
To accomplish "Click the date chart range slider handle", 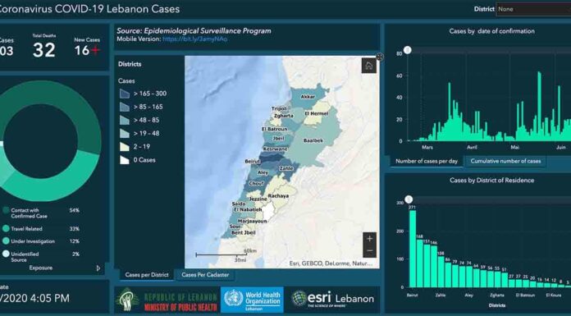I will [x=408, y=50].
